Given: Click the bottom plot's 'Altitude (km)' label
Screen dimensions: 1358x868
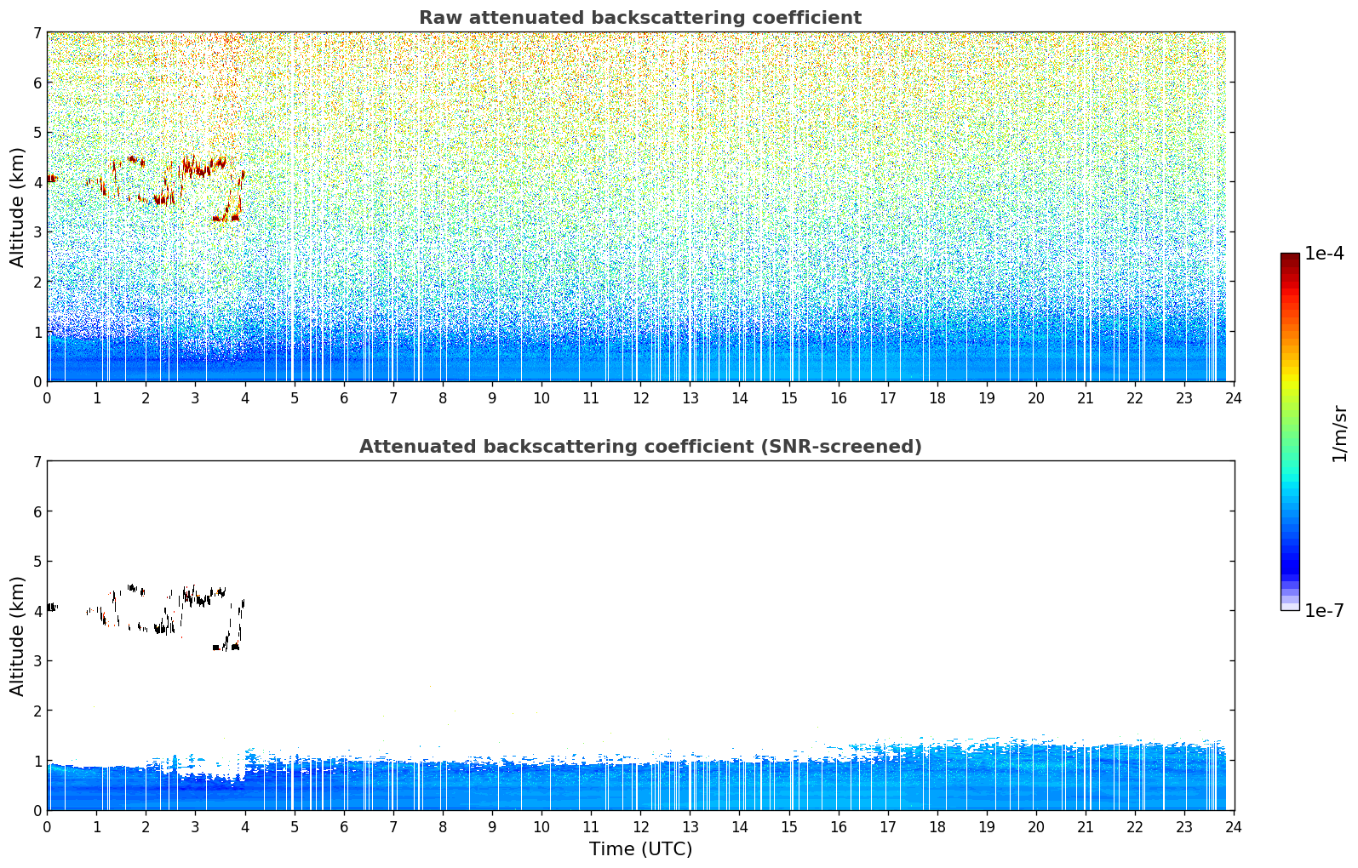Looking at the screenshot, I should (18, 636).
